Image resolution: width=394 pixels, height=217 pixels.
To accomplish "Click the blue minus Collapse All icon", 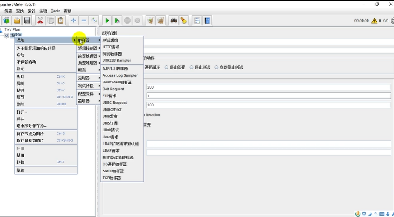I will 84,20.
